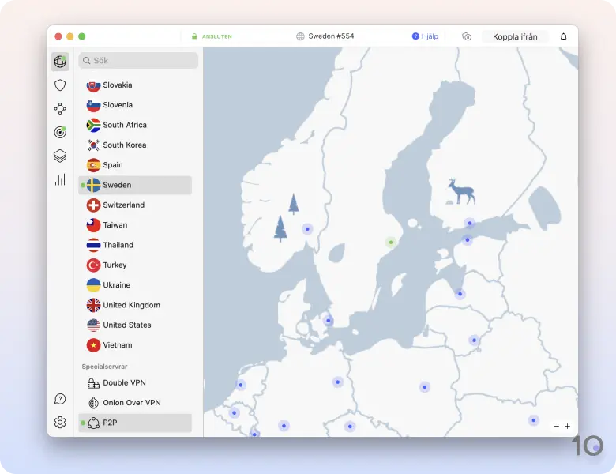
Task: Select Taiwan text in the list
Action: point(115,225)
